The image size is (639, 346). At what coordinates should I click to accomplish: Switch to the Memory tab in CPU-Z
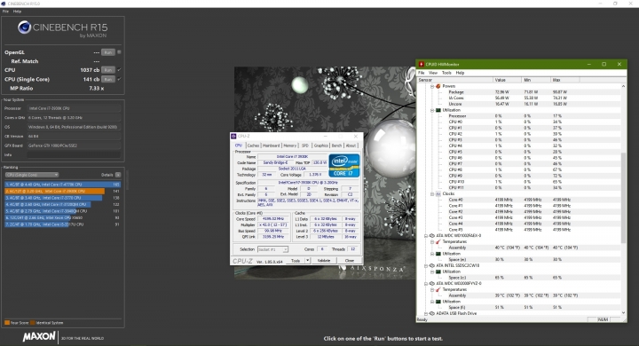click(x=289, y=145)
